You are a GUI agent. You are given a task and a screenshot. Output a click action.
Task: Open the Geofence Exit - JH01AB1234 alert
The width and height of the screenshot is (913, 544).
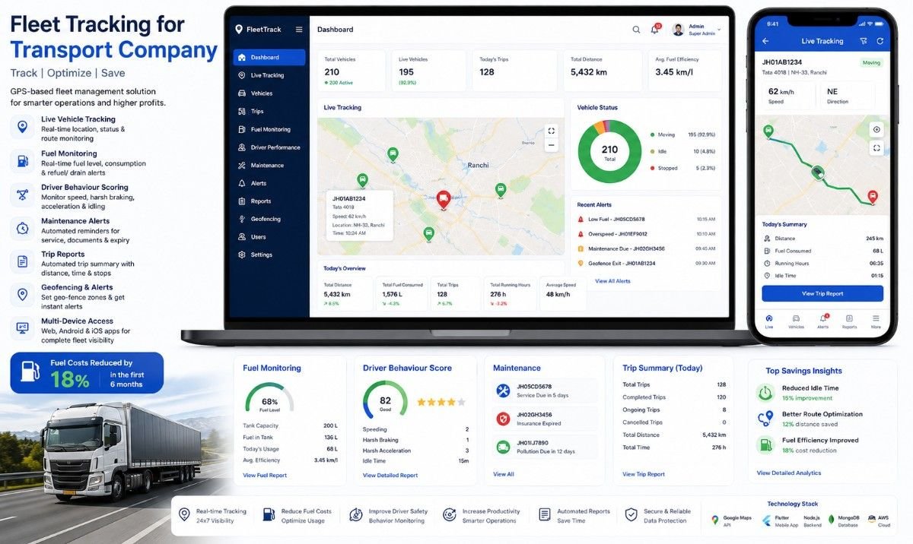click(x=647, y=263)
